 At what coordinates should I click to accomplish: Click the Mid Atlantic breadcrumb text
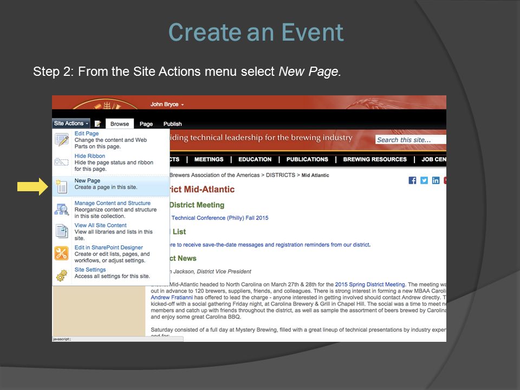[x=315, y=175]
